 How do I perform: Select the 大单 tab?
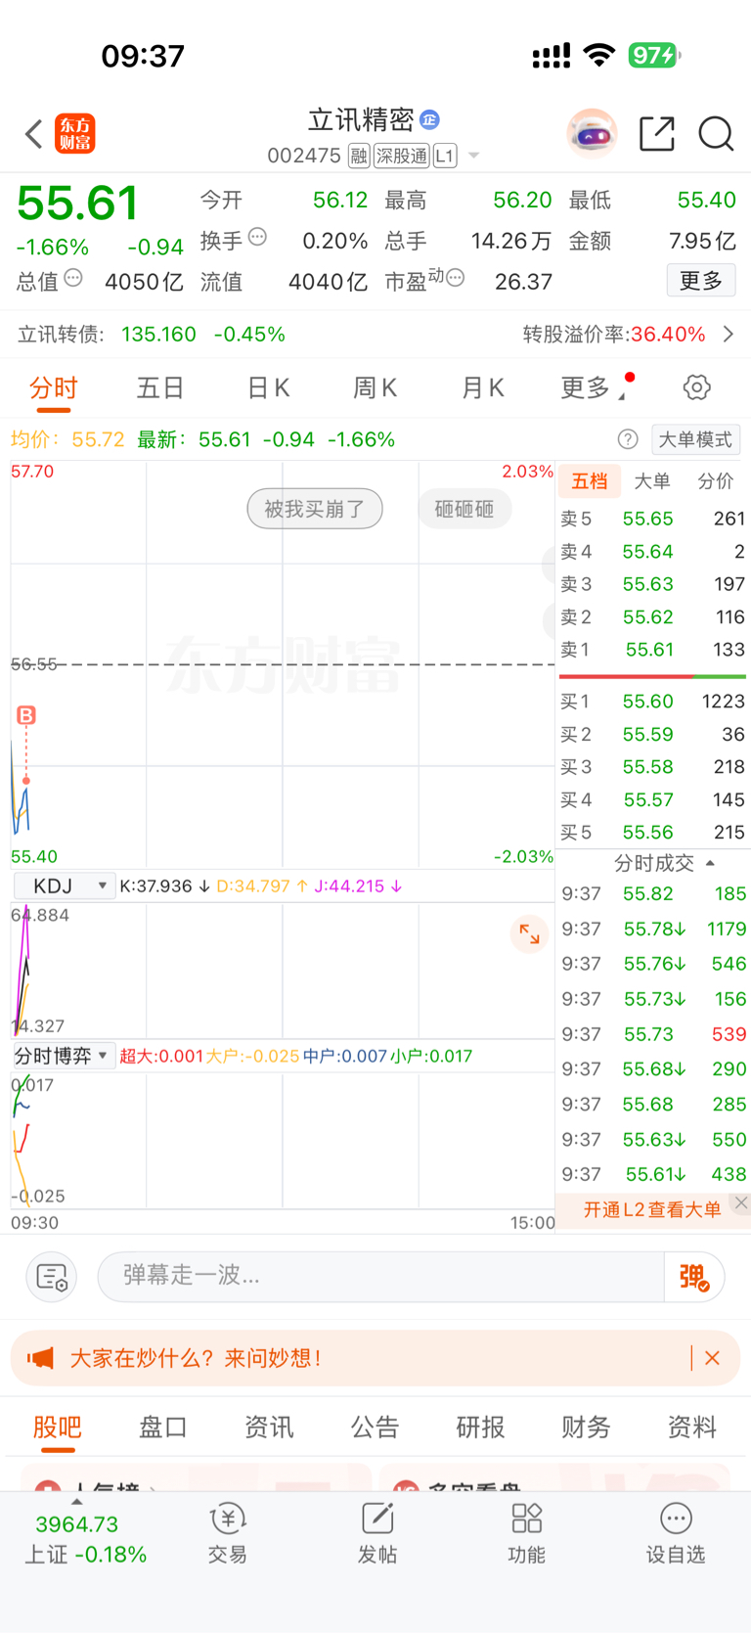pos(652,481)
